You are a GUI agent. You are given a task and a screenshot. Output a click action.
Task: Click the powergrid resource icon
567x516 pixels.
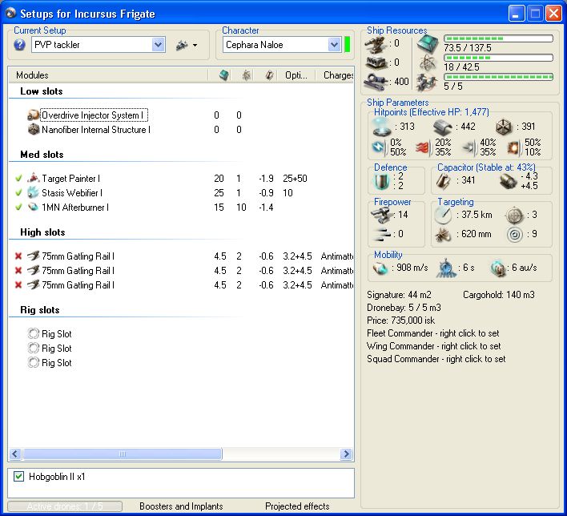click(x=428, y=62)
